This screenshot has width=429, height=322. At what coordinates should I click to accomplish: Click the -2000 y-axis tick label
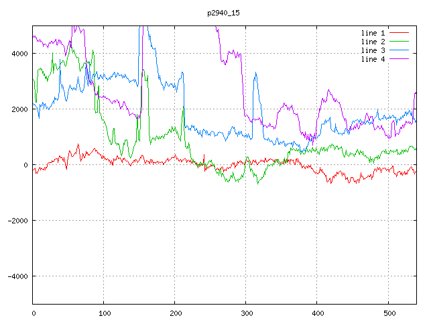tap(16, 221)
